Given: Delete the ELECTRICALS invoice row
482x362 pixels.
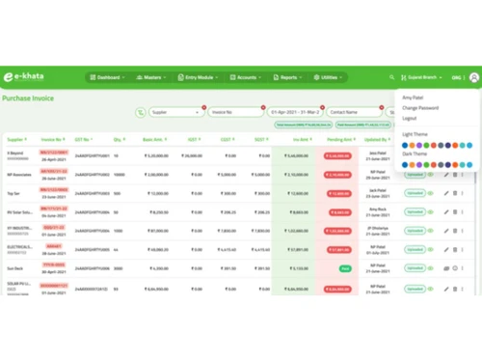Looking at the screenshot, I should tap(455, 249).
